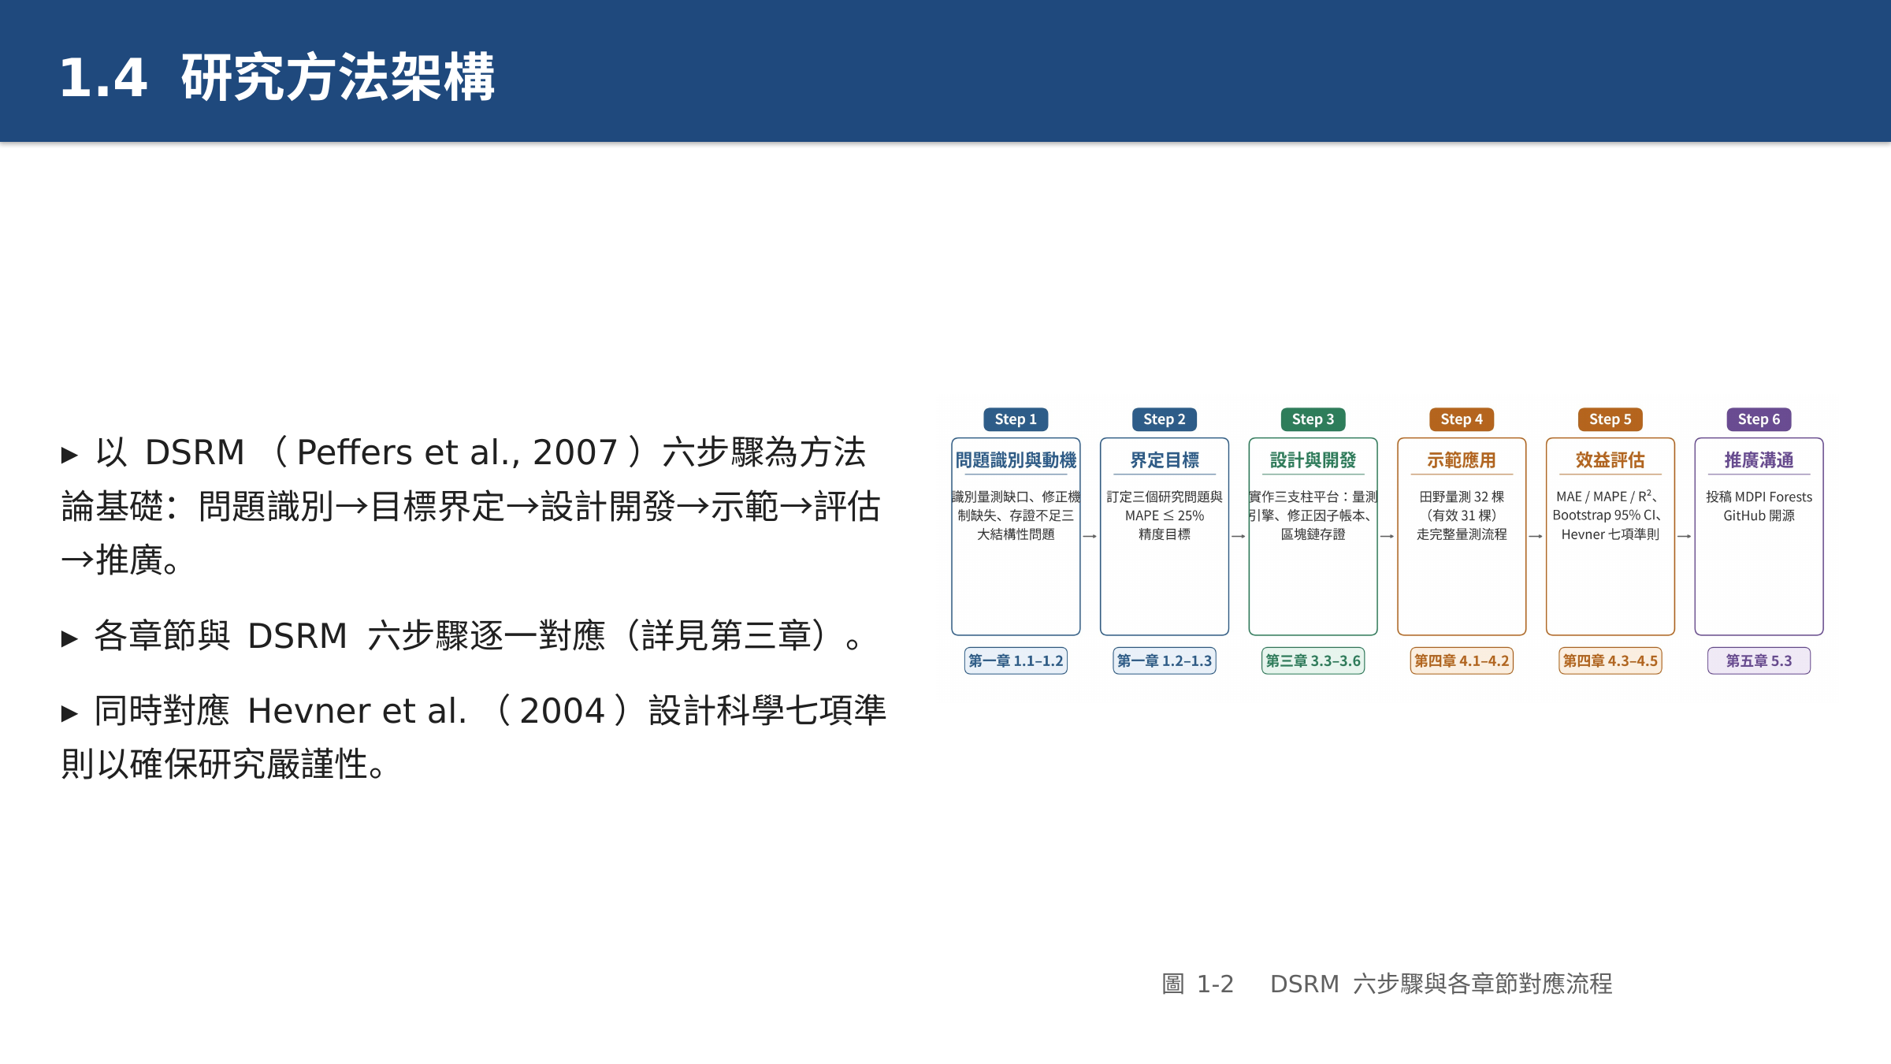Click the 問題識別與動機 box heading
The width and height of the screenshot is (1891, 1064).
pyautogui.click(x=1016, y=460)
